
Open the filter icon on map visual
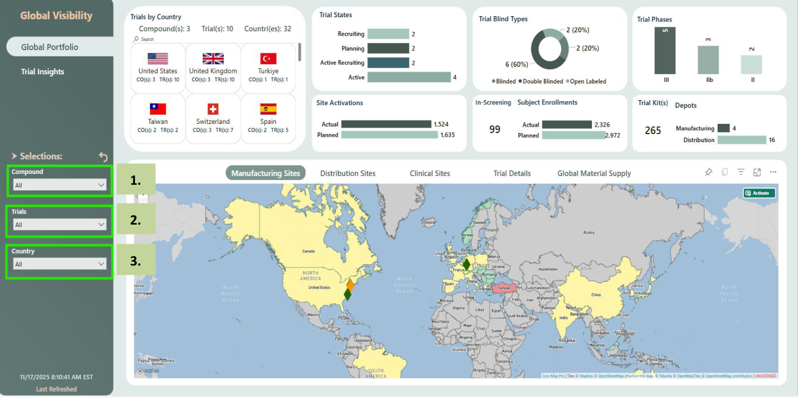[741, 172]
